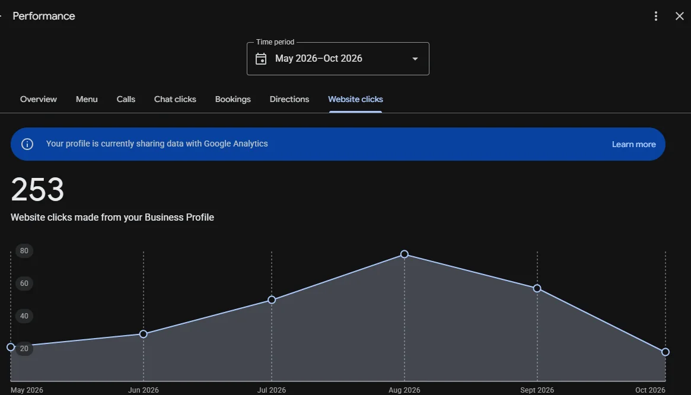Viewport: 691px width, 395px height.
Task: Click the Google Analytics sharing message
Action: pos(157,144)
